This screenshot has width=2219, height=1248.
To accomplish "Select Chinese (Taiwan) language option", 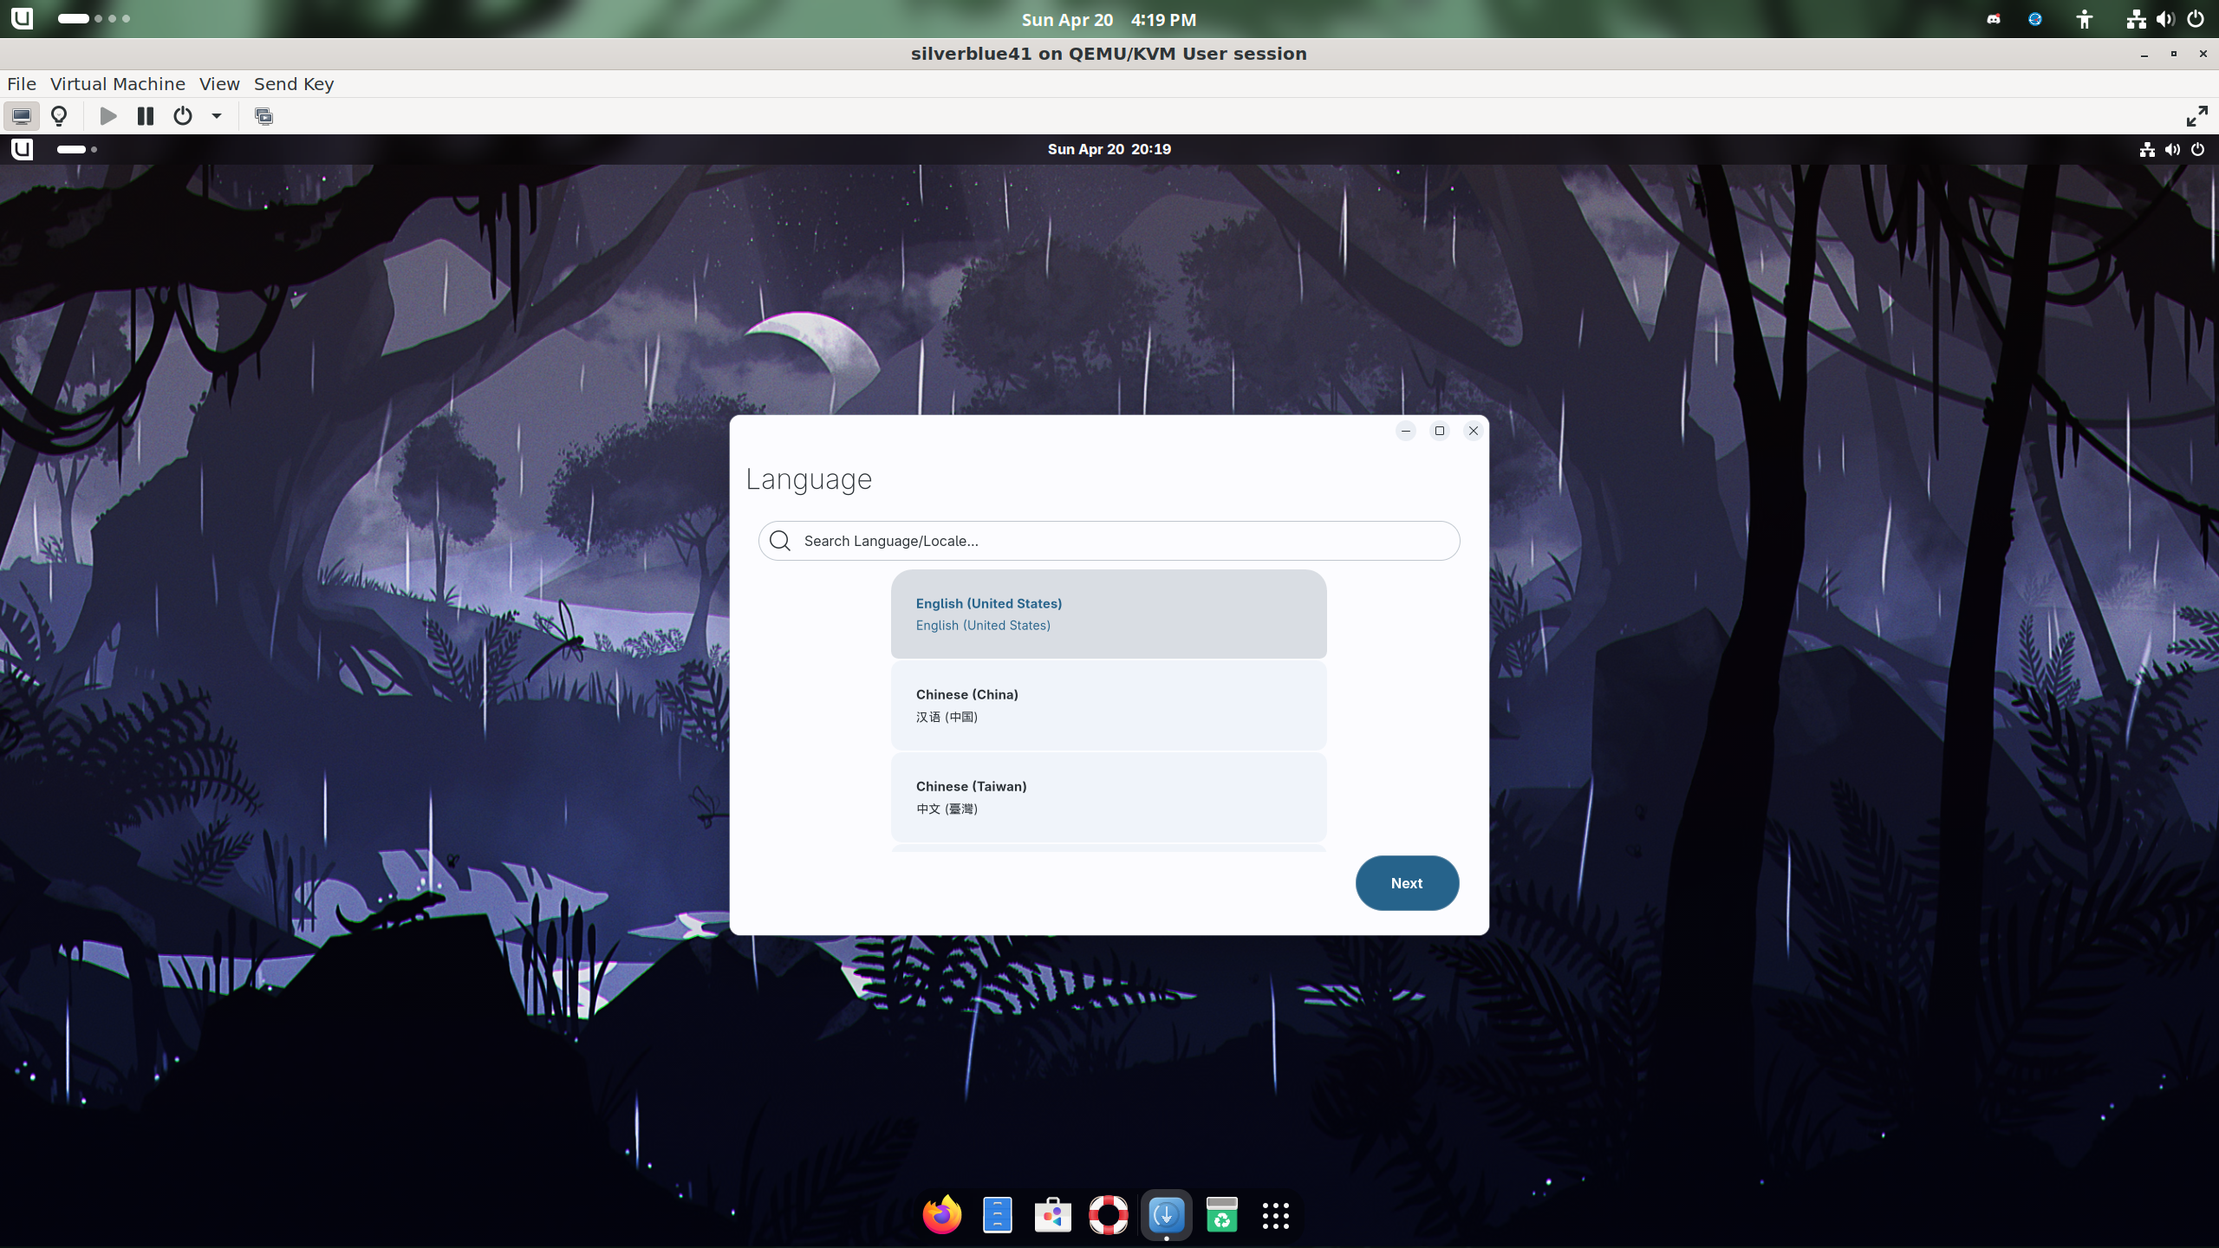I will [1109, 797].
